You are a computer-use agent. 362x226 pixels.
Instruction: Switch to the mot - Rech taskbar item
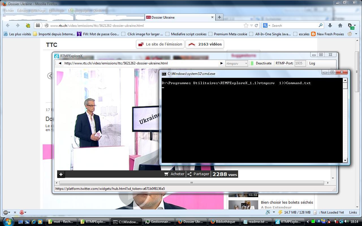click(61, 222)
